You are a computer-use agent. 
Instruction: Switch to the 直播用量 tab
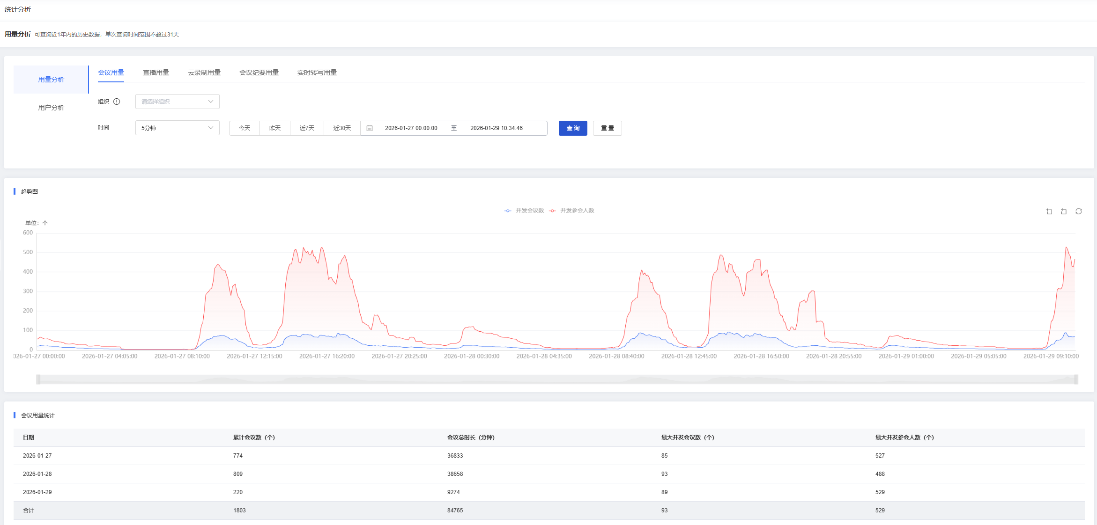click(156, 73)
